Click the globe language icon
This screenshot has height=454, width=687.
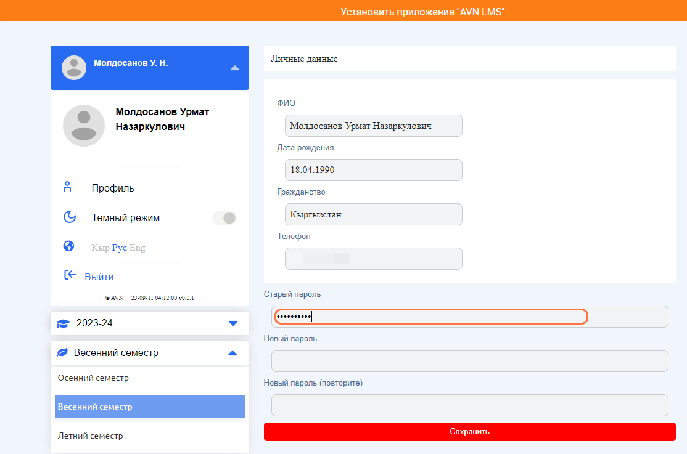point(69,247)
